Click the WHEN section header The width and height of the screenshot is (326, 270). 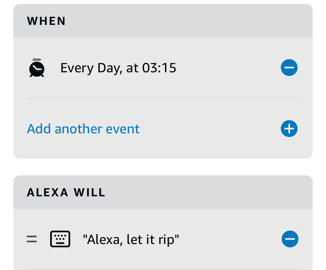46,21
